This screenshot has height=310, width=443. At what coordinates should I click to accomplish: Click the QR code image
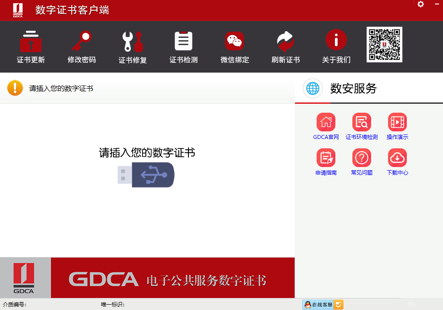tap(384, 45)
